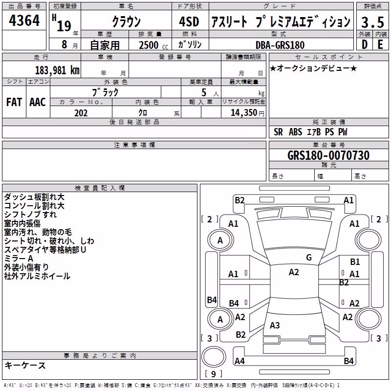Click left side sill mark B4

(x=212, y=300)
